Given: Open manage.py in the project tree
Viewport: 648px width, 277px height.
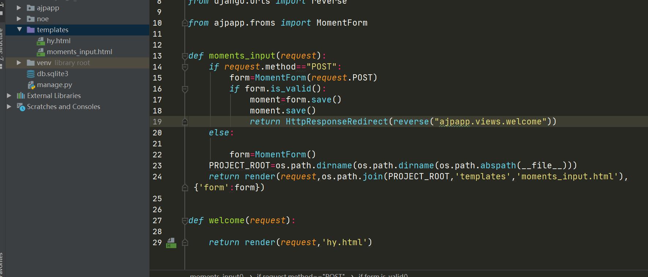Looking at the screenshot, I should tap(55, 85).
